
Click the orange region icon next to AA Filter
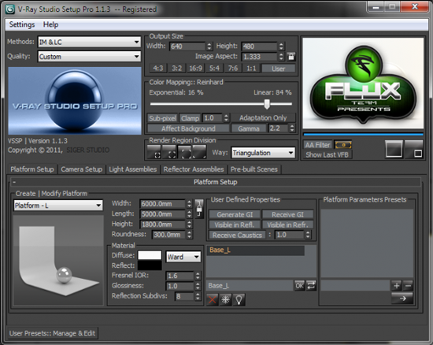point(343,145)
